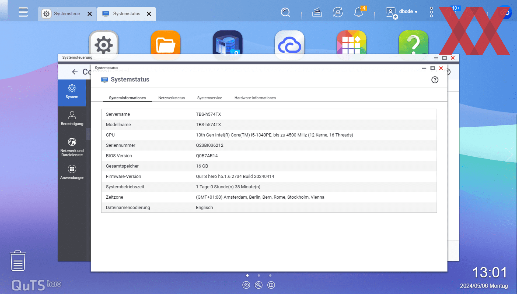
Task: Go back with Control Panel arrow
Action: pos(75,72)
